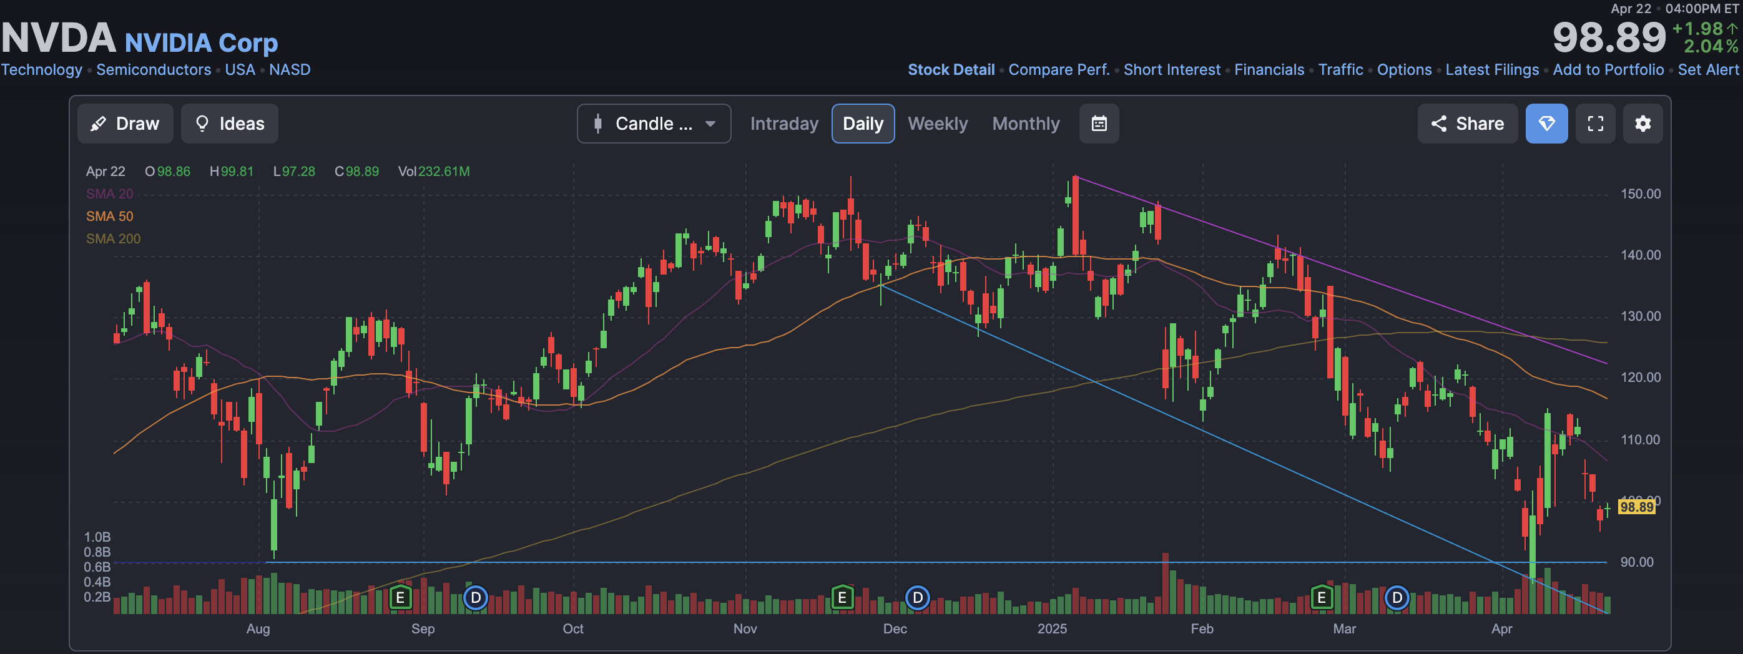Click the 150.00 price axis label

pyautogui.click(x=1640, y=194)
